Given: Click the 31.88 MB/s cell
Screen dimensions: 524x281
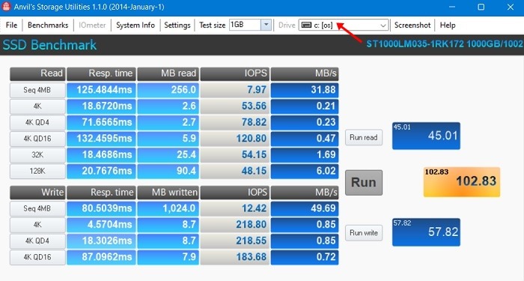Looking at the screenshot, I should (305, 90).
